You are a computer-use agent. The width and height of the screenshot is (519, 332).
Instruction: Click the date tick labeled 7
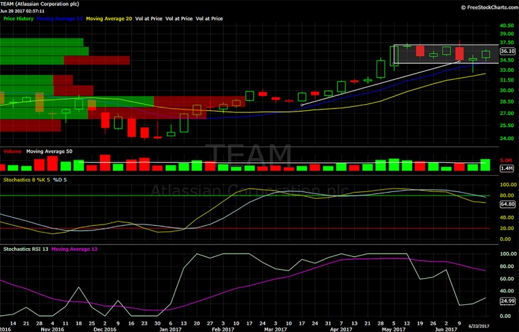tap(341, 323)
